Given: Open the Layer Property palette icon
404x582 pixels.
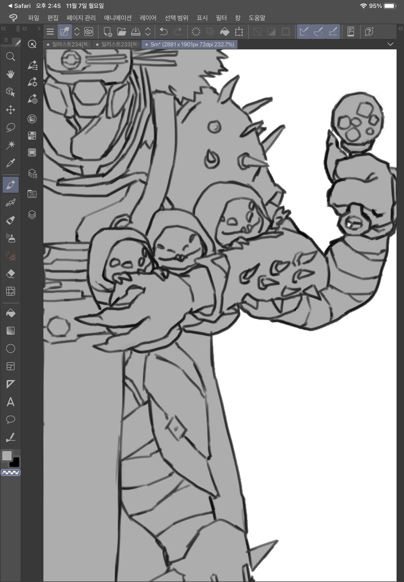Looking at the screenshot, I should pos(32,173).
